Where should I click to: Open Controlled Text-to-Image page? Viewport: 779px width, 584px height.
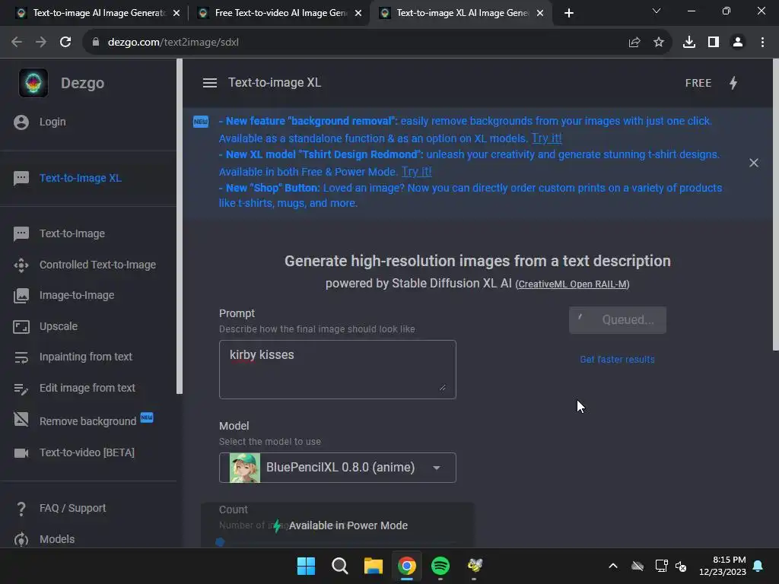98,265
